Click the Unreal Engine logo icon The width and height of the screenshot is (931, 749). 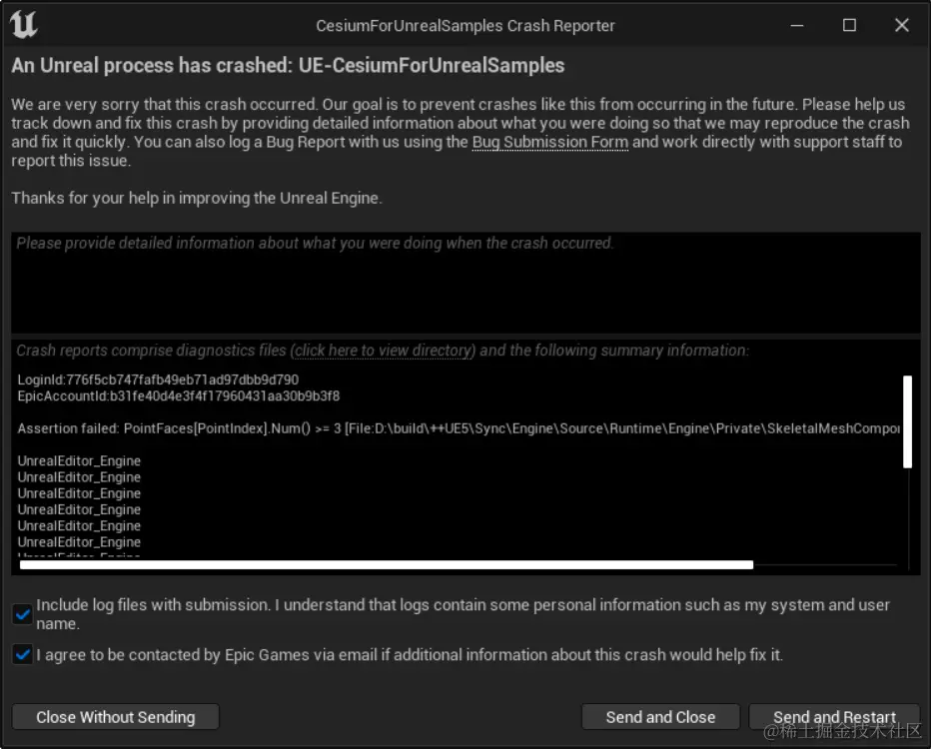(24, 25)
